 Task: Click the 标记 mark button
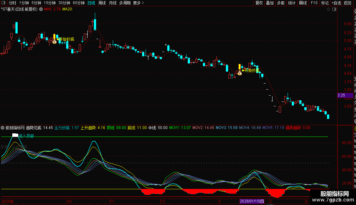325,3
